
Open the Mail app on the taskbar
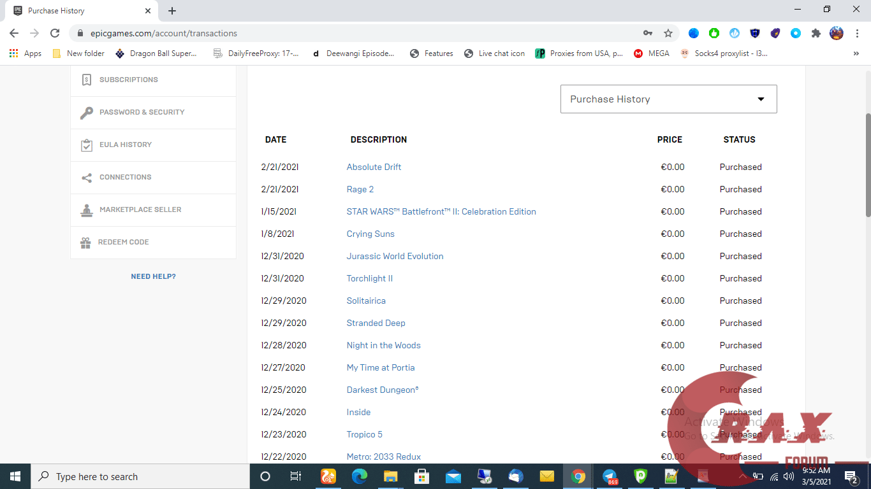click(x=453, y=476)
